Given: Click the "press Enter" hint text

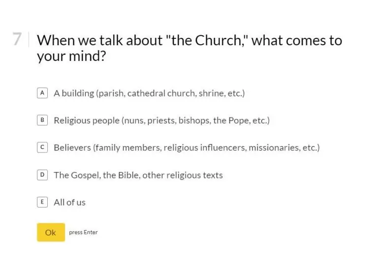Looking at the screenshot, I should click(x=83, y=233).
